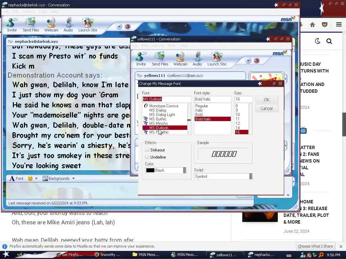Switch to Snowd4y taskbar item
The image size is (346, 259).
click(x=108, y=255)
